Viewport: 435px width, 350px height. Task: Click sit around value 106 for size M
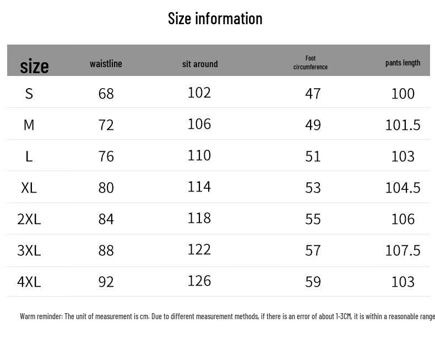(199, 124)
